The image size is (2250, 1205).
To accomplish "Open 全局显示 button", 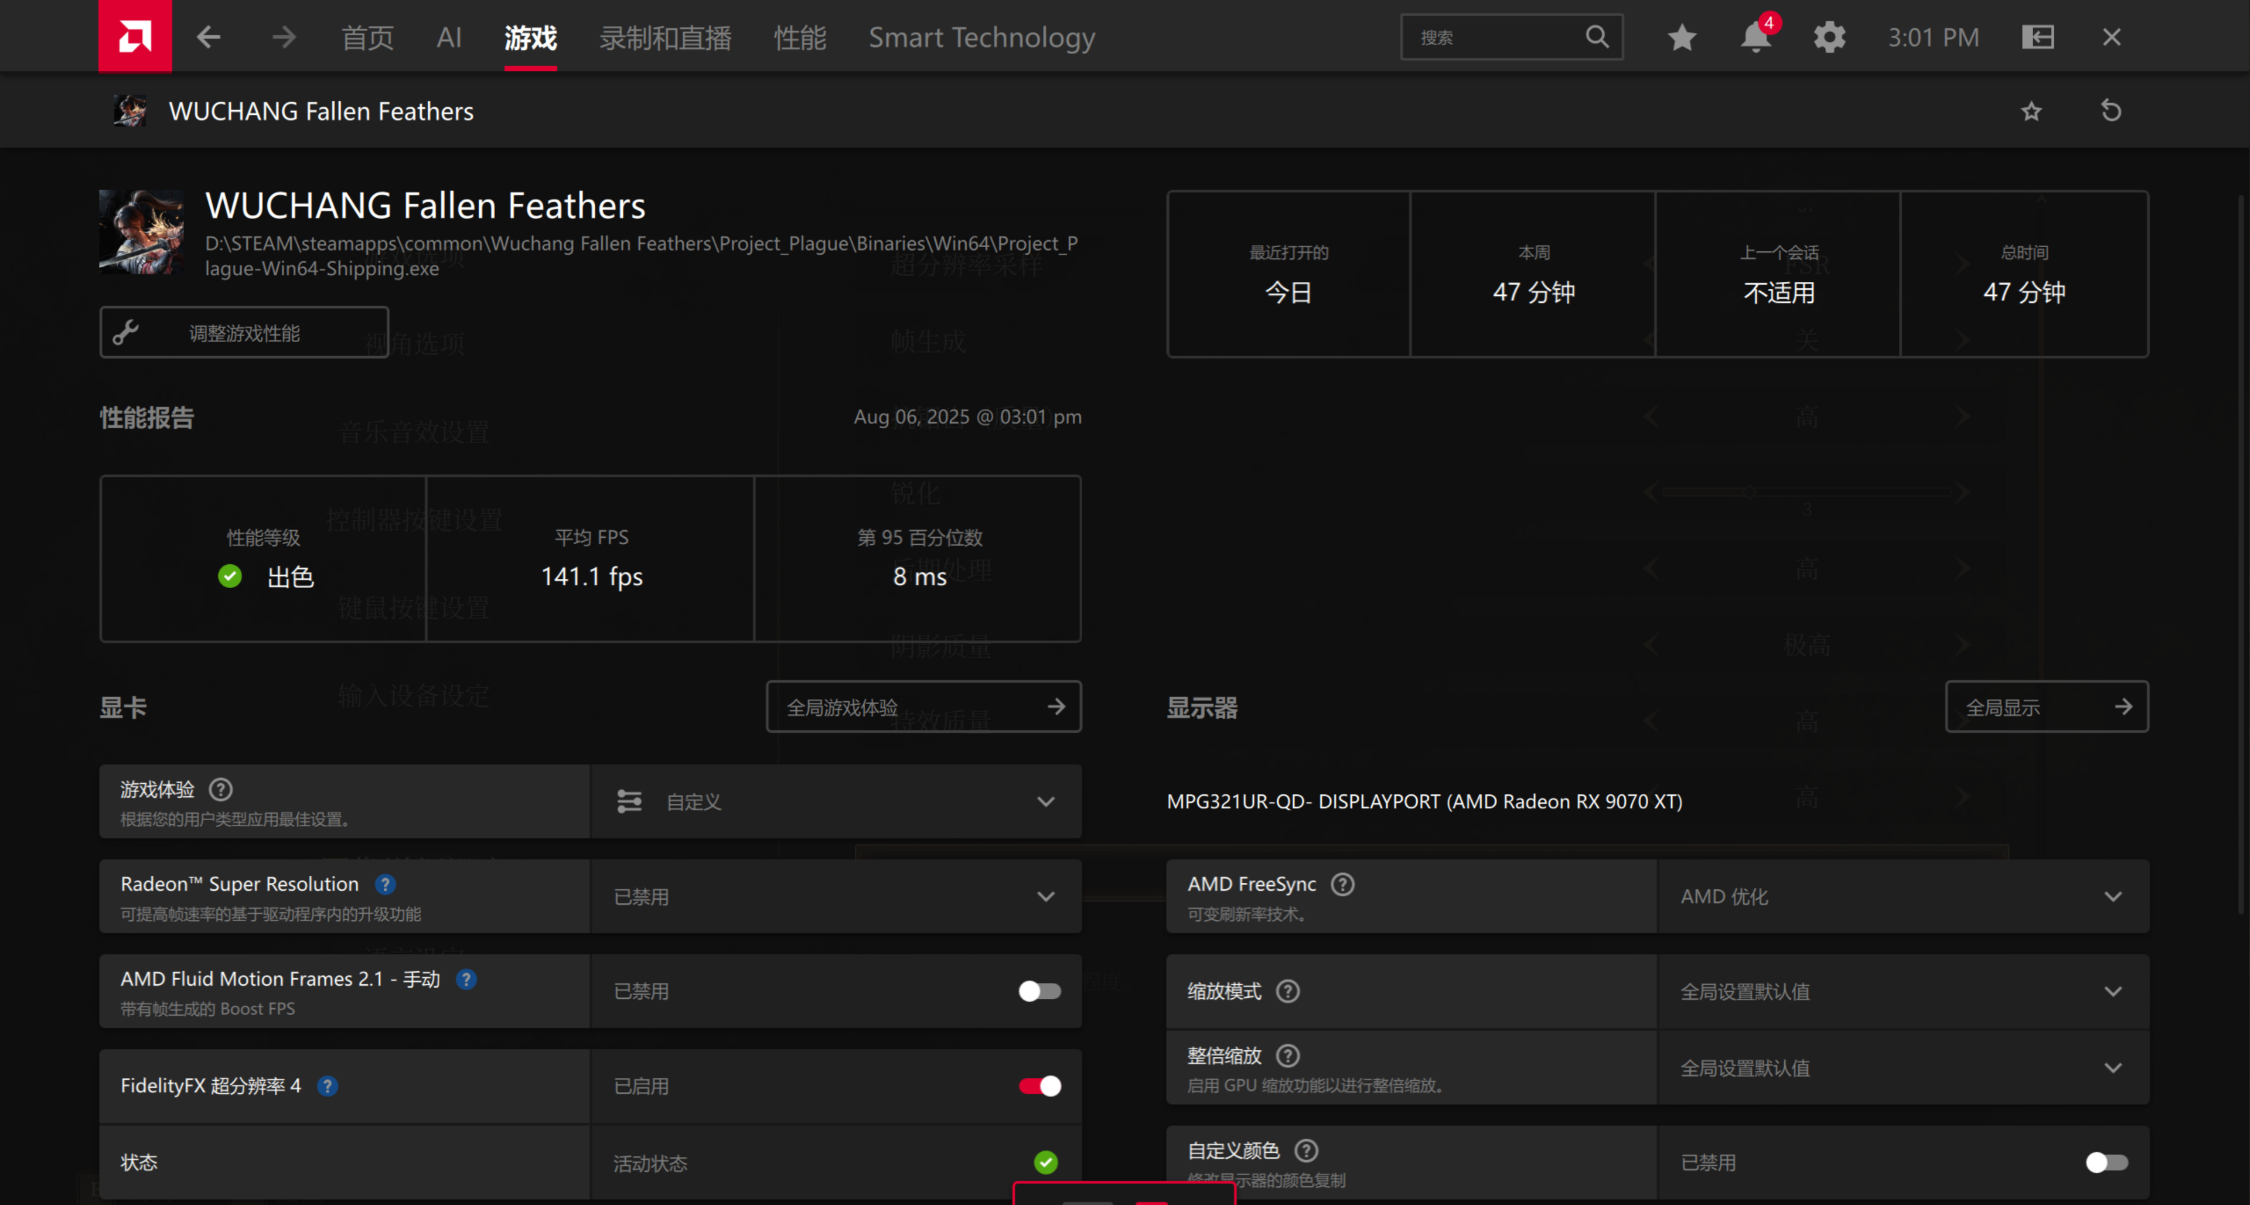I will [x=2047, y=706].
